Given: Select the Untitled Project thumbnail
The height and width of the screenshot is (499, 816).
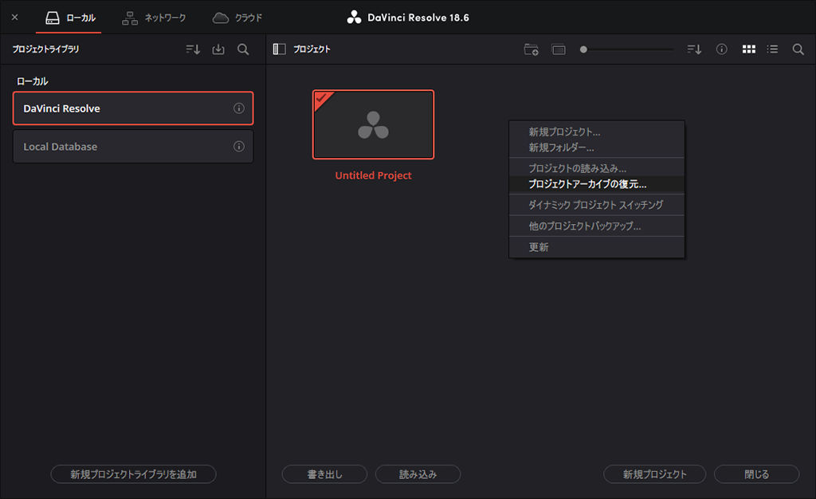Looking at the screenshot, I should click(x=373, y=125).
